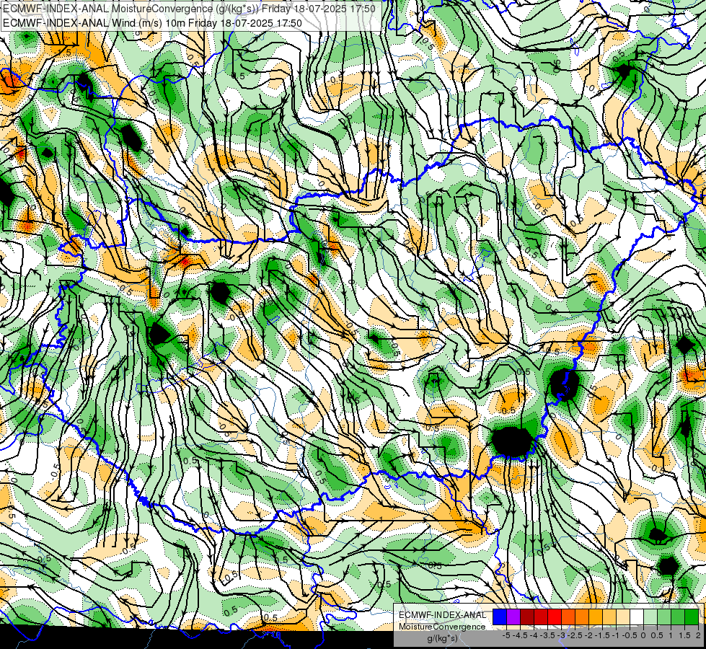Select the purple swatch between -5 and -4.5
This screenshot has height=649, width=706.
513,617
